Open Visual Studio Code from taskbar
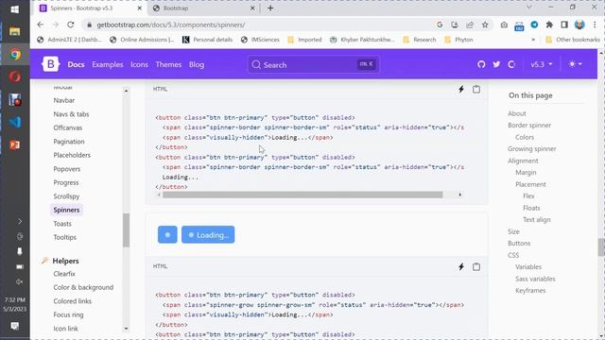 [x=15, y=122]
